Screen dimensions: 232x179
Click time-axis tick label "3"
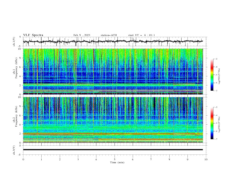[78, 159]
